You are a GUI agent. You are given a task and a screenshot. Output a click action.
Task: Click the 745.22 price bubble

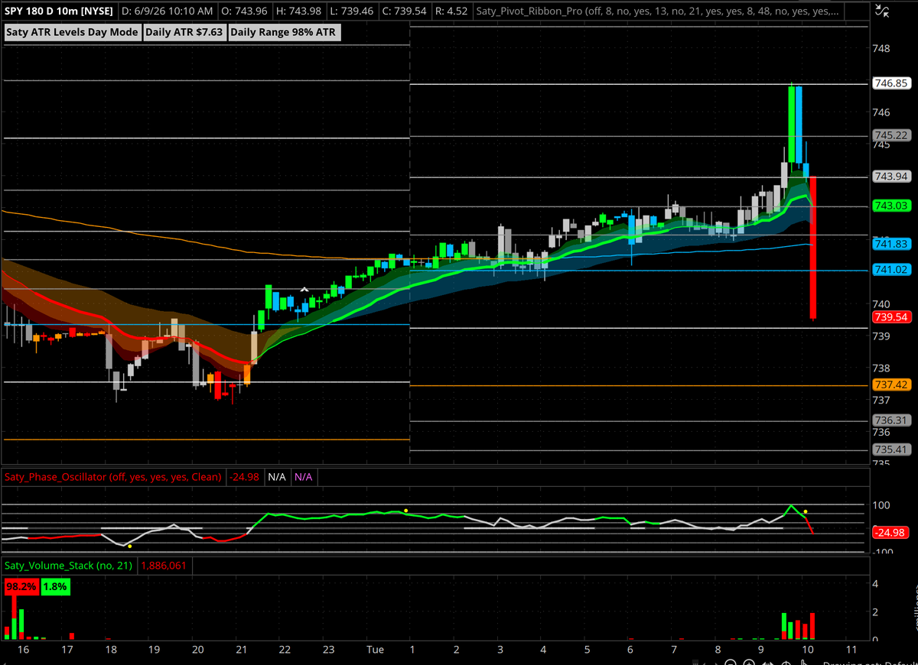point(890,135)
